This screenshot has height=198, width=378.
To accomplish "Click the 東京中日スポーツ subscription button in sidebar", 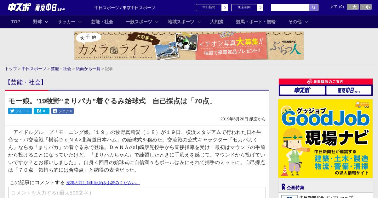I will coord(349,90).
